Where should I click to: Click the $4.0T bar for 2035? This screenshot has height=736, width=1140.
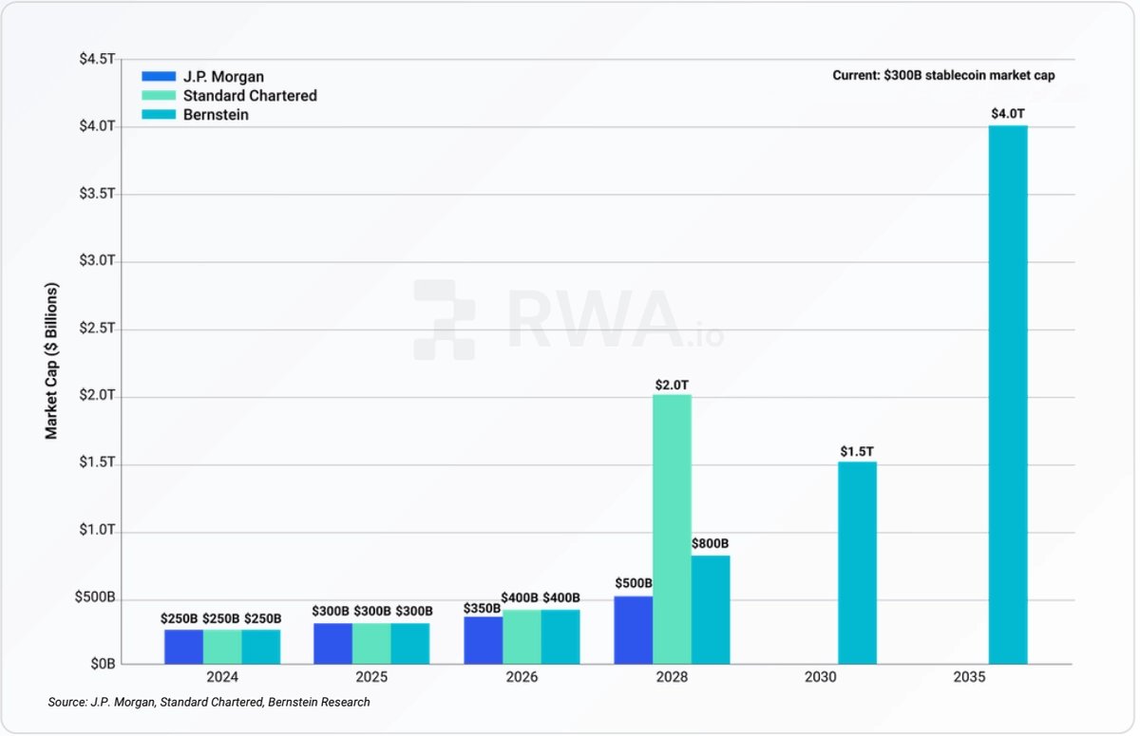coord(1008,394)
